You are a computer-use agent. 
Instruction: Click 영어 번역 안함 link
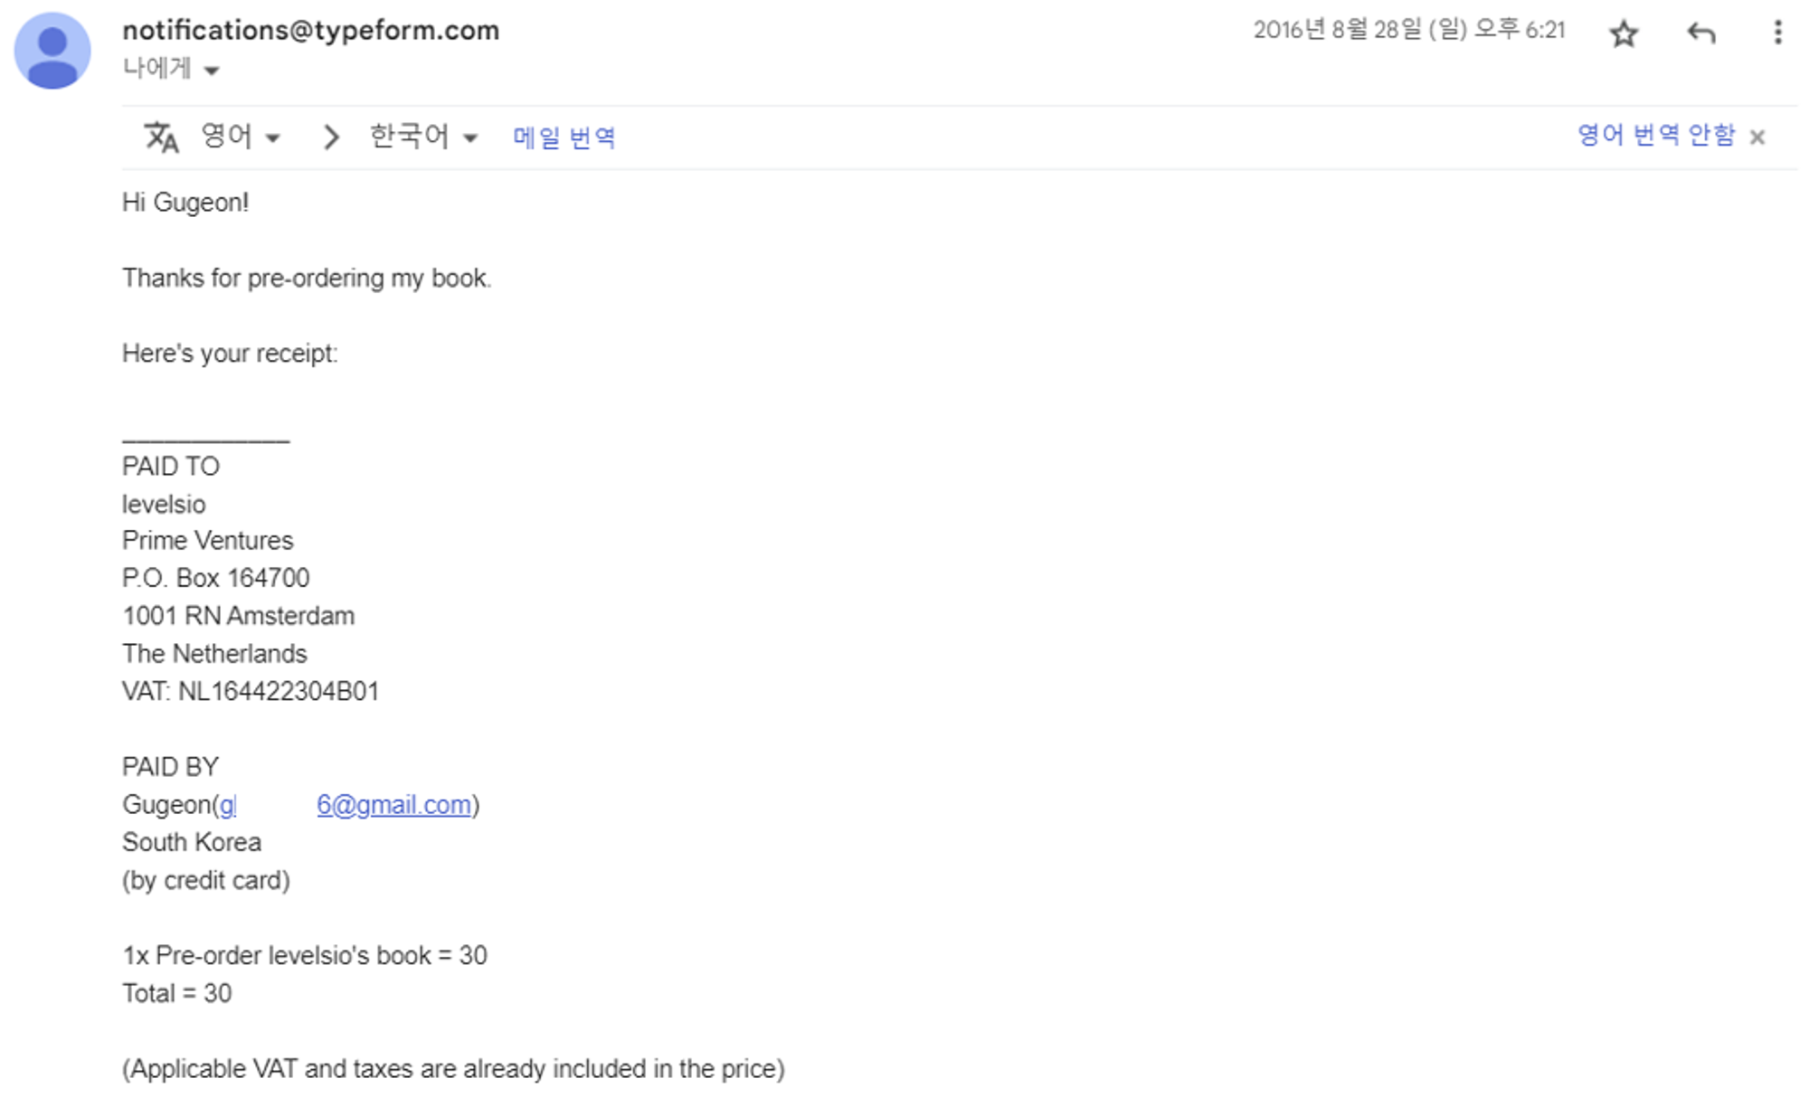(x=1656, y=135)
